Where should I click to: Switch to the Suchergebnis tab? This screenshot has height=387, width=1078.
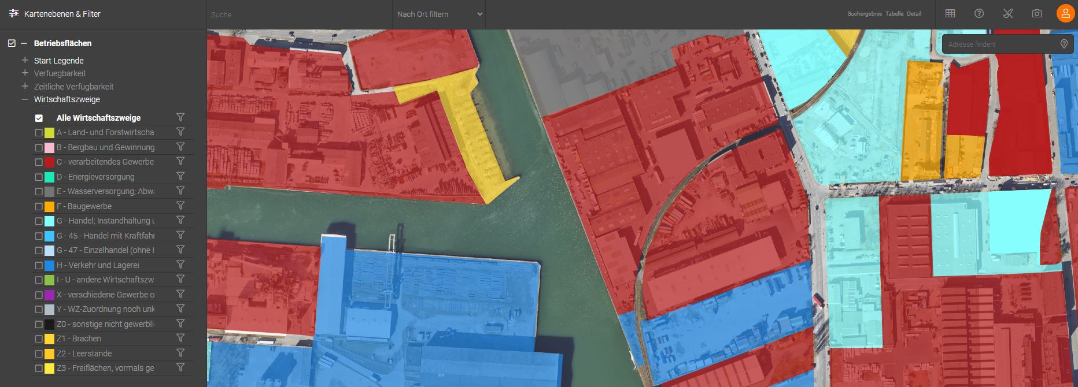(x=864, y=14)
